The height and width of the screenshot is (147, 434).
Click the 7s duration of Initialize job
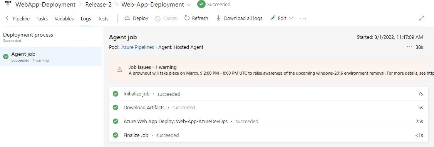[421, 94]
